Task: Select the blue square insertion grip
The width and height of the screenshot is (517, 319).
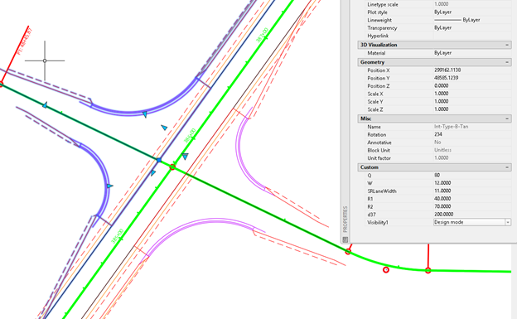Action: [159, 160]
